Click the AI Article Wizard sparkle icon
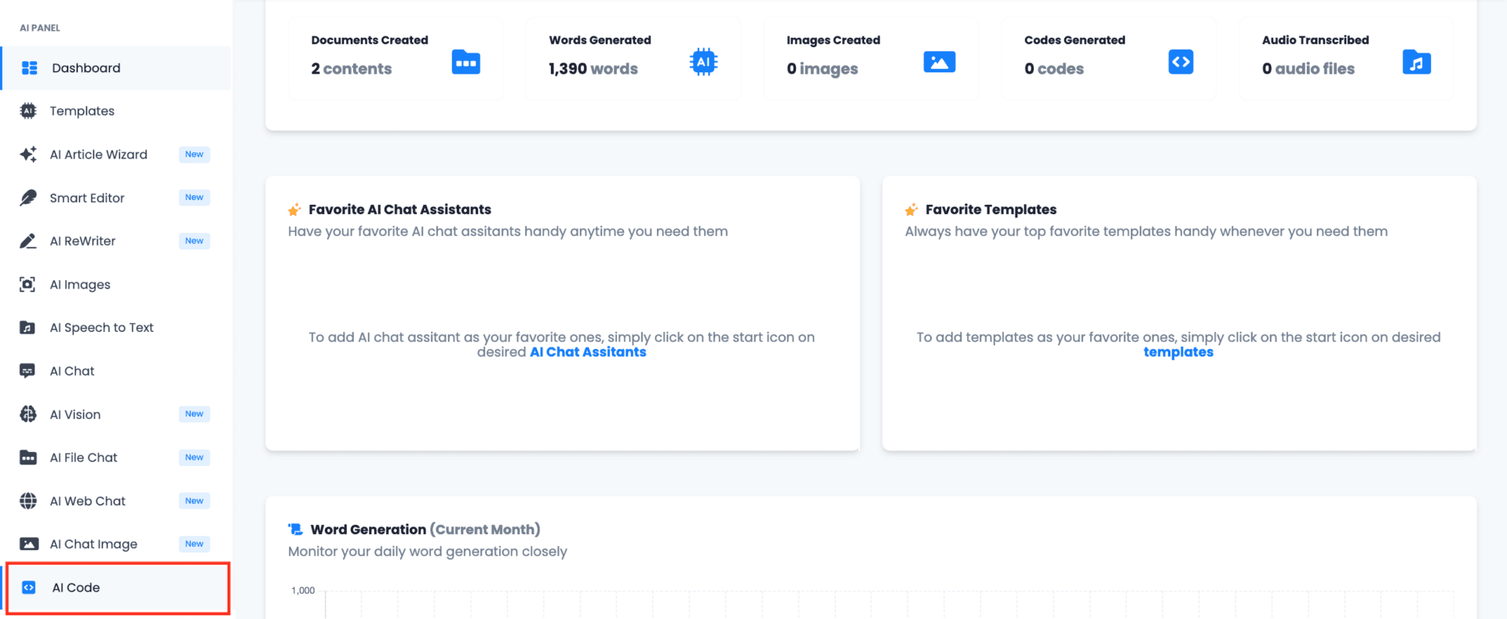Screen dimensions: 1507x619 28,155
